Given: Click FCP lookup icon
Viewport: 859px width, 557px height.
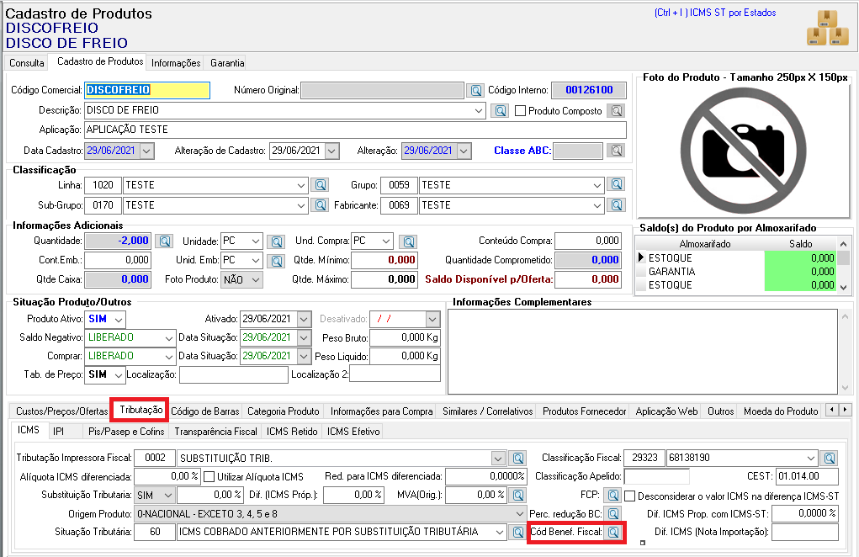Looking at the screenshot, I should (x=613, y=496).
